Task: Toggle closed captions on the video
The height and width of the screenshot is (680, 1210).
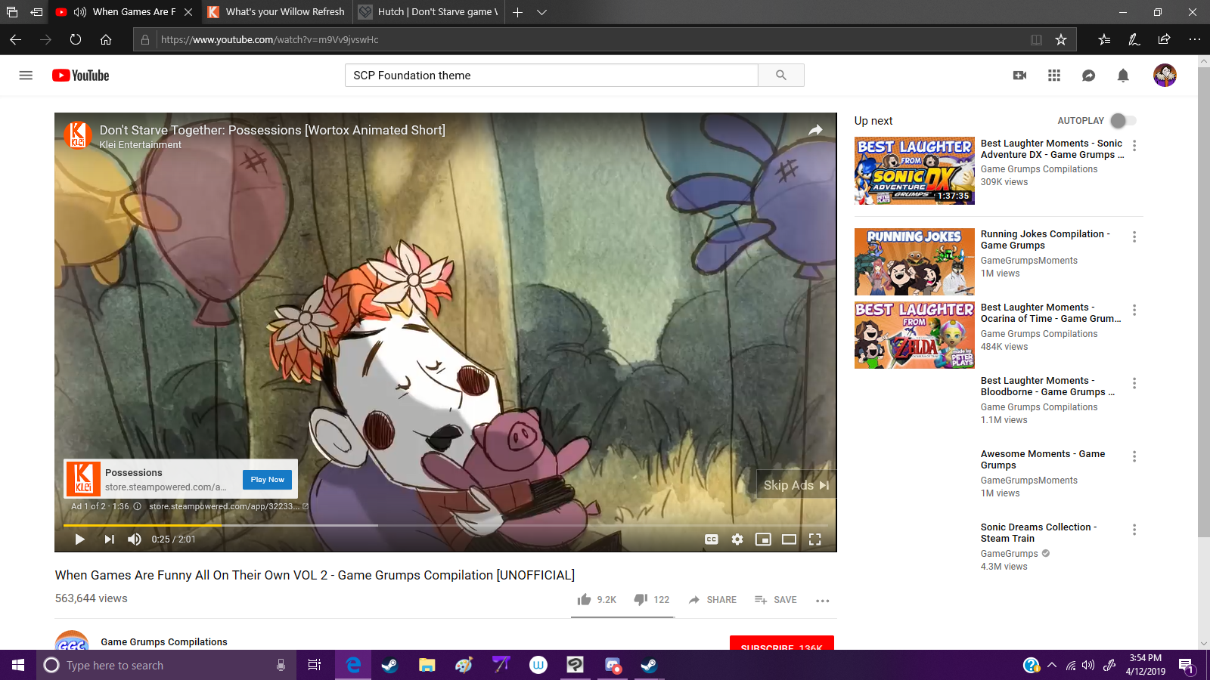Action: tap(711, 539)
